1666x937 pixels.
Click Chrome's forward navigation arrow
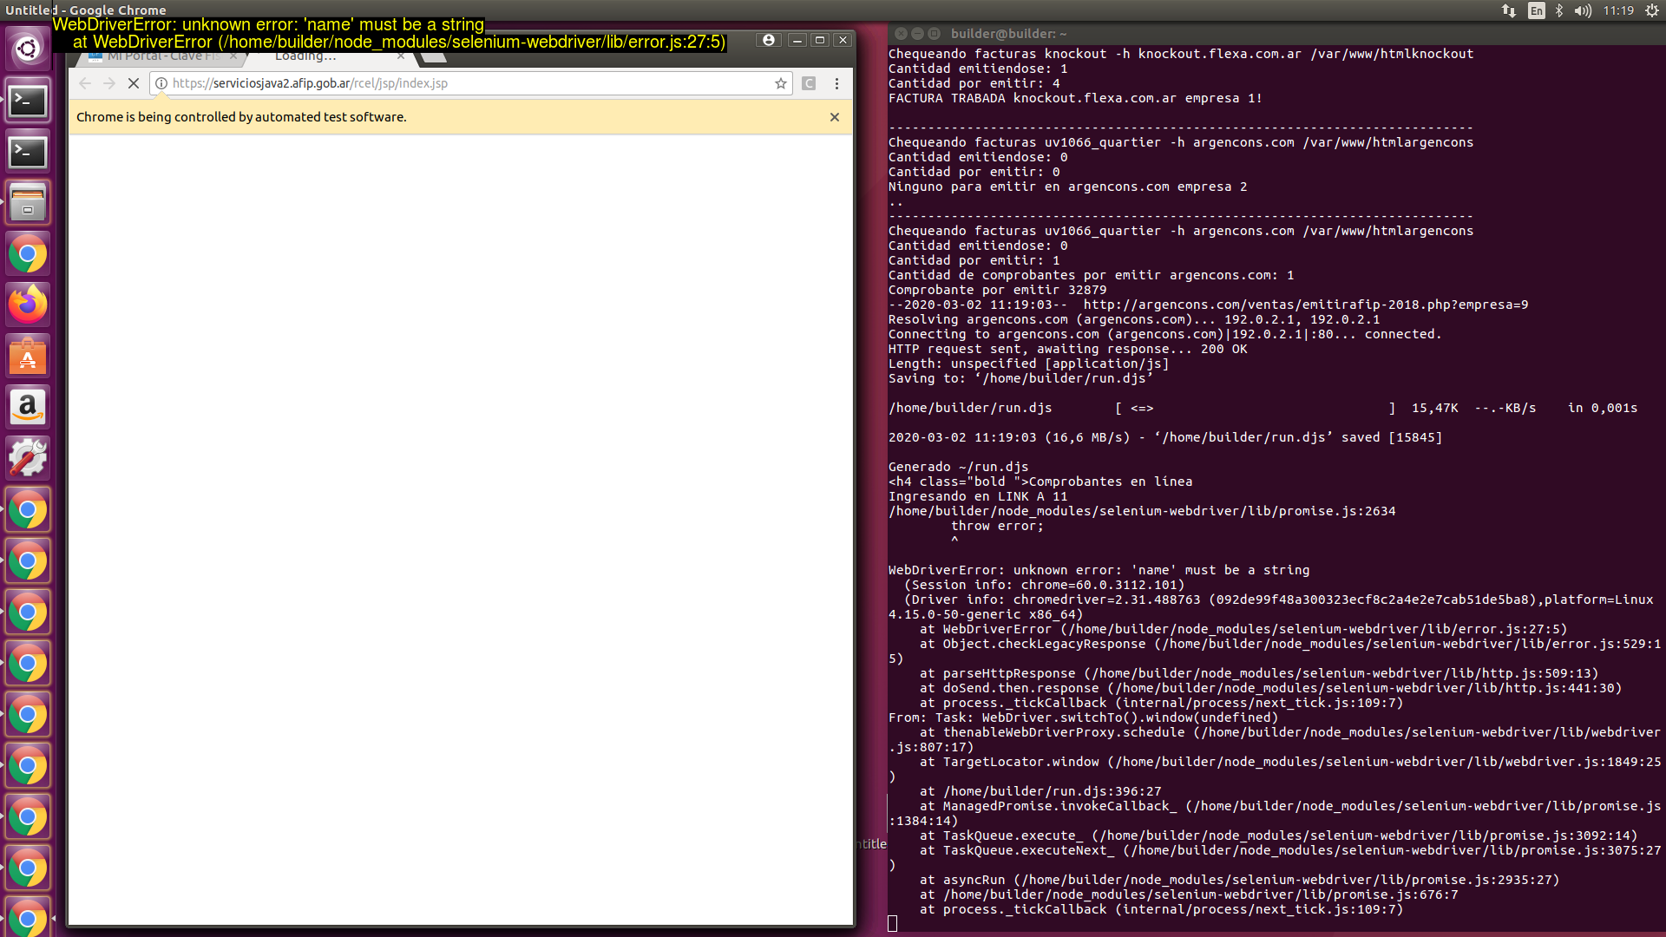pos(108,83)
